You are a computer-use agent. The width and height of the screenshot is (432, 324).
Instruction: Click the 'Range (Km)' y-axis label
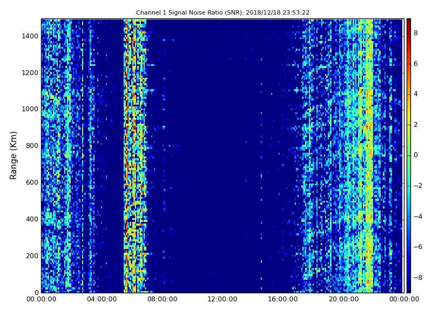(13, 156)
